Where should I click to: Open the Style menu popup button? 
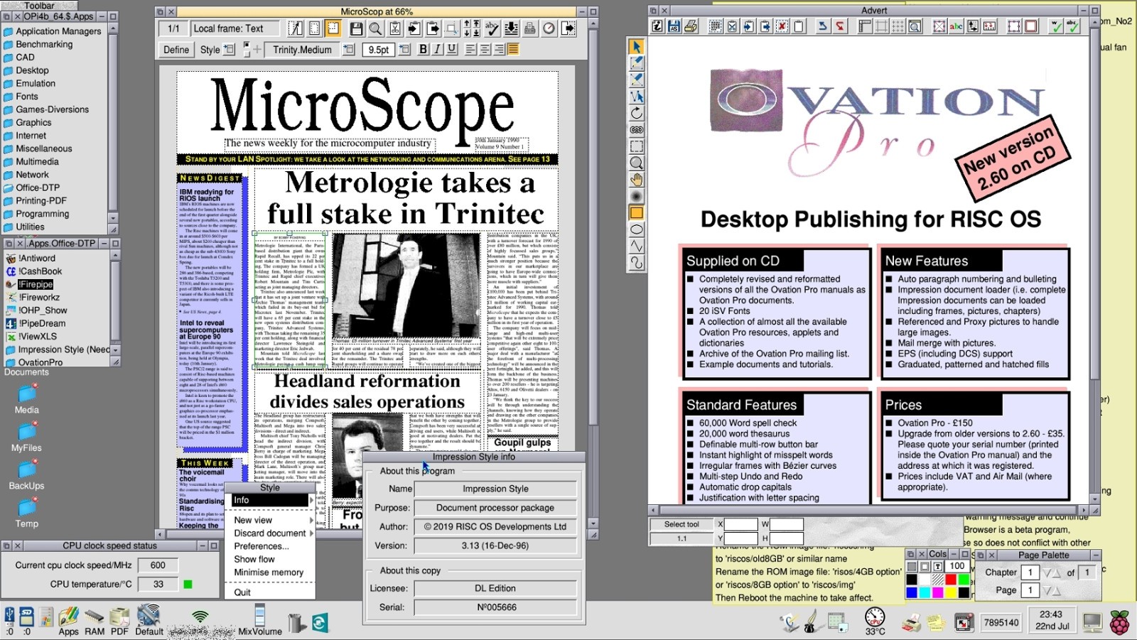pos(229,49)
